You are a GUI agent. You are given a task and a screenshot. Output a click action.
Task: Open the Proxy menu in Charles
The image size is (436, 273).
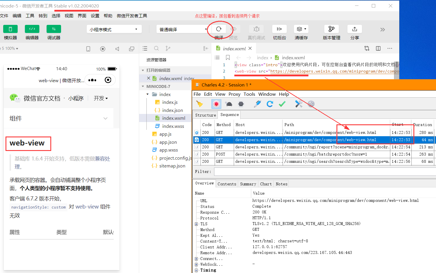(234, 94)
